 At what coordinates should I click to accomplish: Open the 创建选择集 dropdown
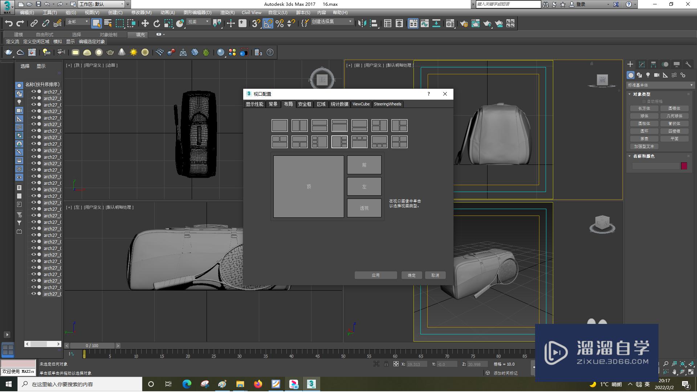332,22
